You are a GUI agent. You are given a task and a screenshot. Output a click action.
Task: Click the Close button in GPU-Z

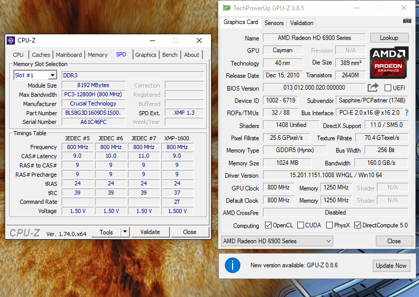pyautogui.click(x=394, y=241)
